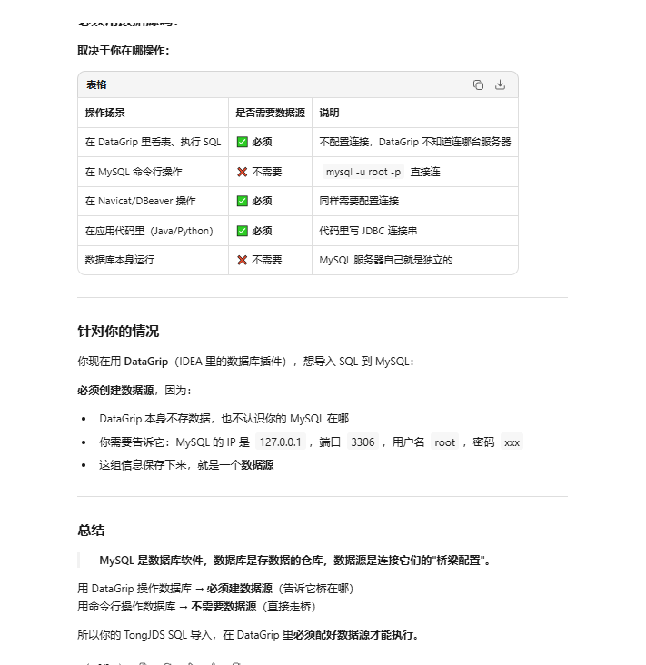The height and width of the screenshot is (665, 646).
Task: Click 不需要 in the MySQL 命令行 row
Action: click(259, 172)
